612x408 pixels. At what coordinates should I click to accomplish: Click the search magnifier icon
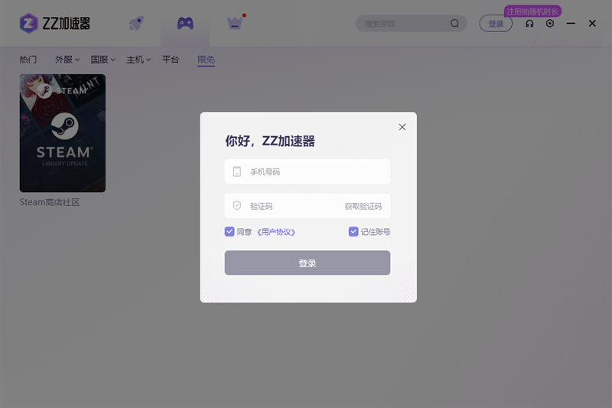455,24
